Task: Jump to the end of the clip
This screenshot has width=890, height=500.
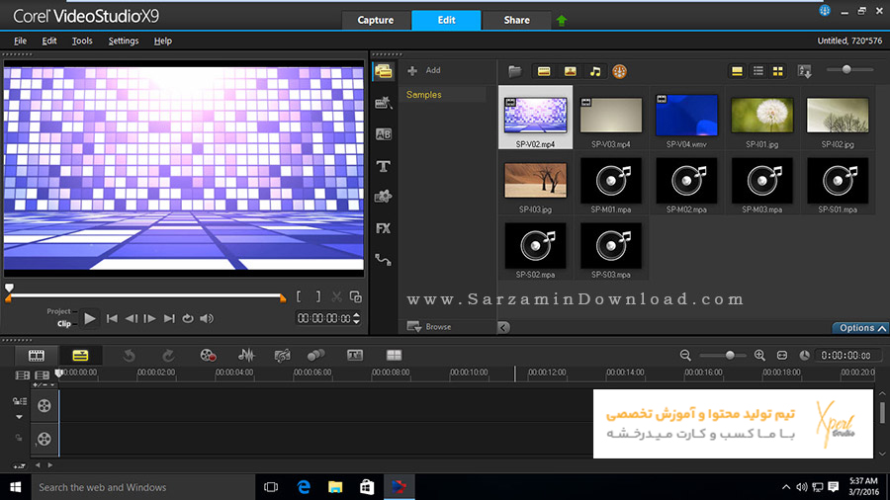Action: click(169, 318)
